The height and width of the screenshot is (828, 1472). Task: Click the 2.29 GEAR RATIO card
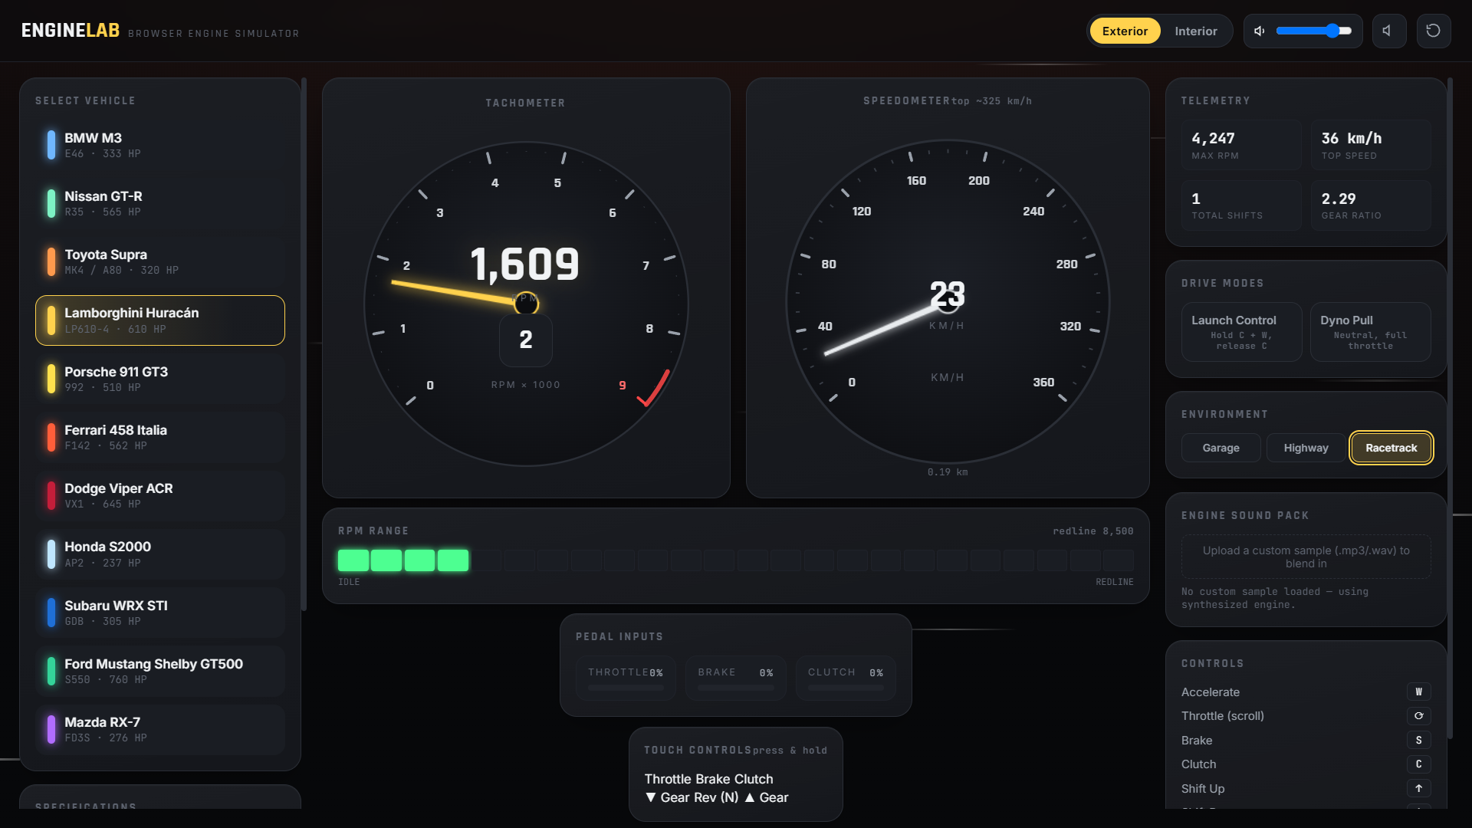tap(1370, 205)
